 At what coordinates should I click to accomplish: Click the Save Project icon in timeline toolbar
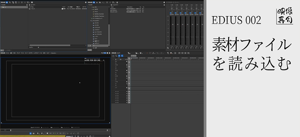(x=141, y=53)
